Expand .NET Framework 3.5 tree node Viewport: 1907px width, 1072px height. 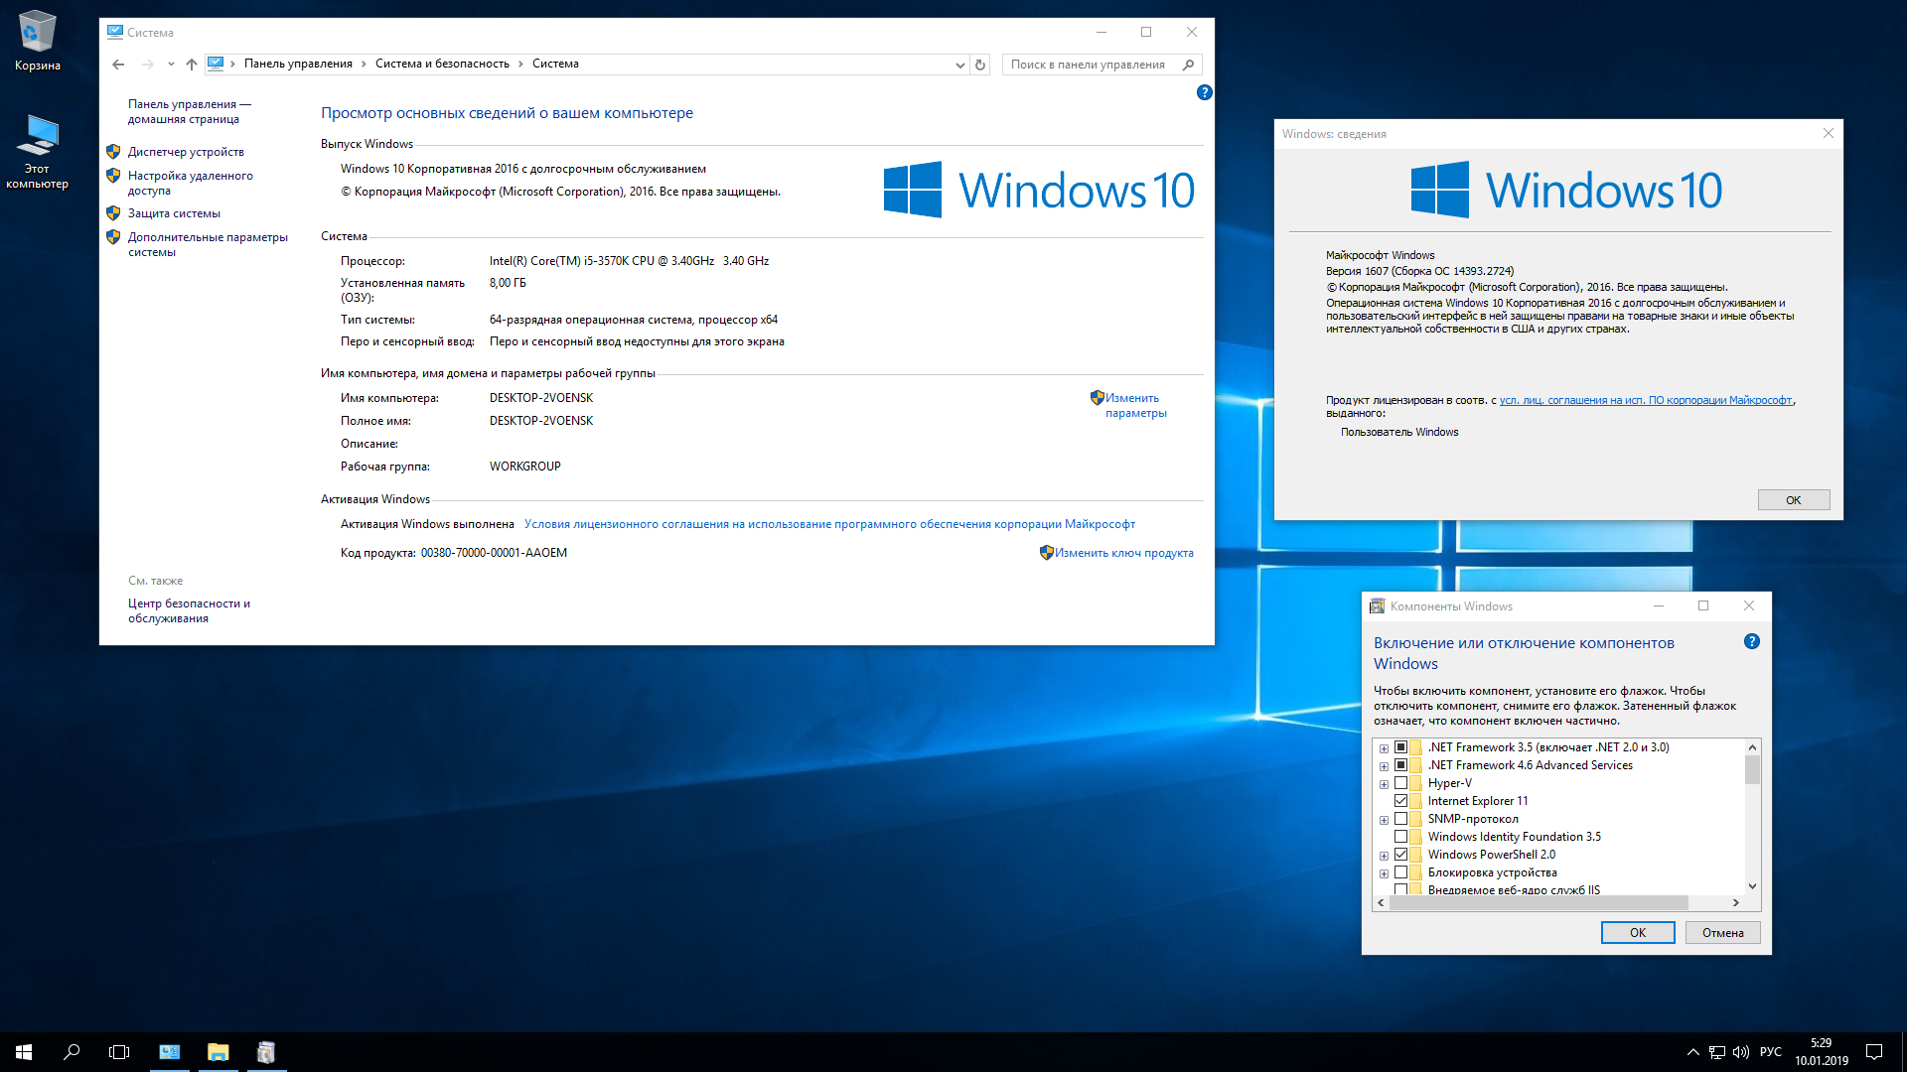click(1384, 748)
